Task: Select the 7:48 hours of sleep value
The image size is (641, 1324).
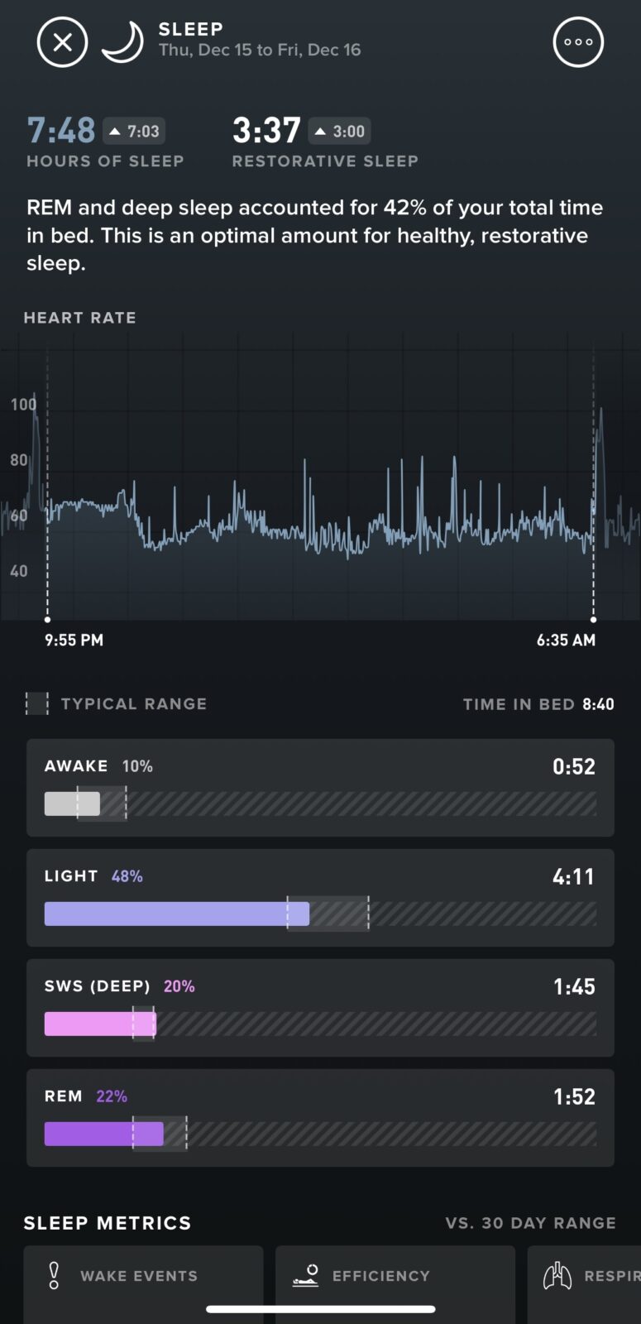Action: tap(61, 130)
